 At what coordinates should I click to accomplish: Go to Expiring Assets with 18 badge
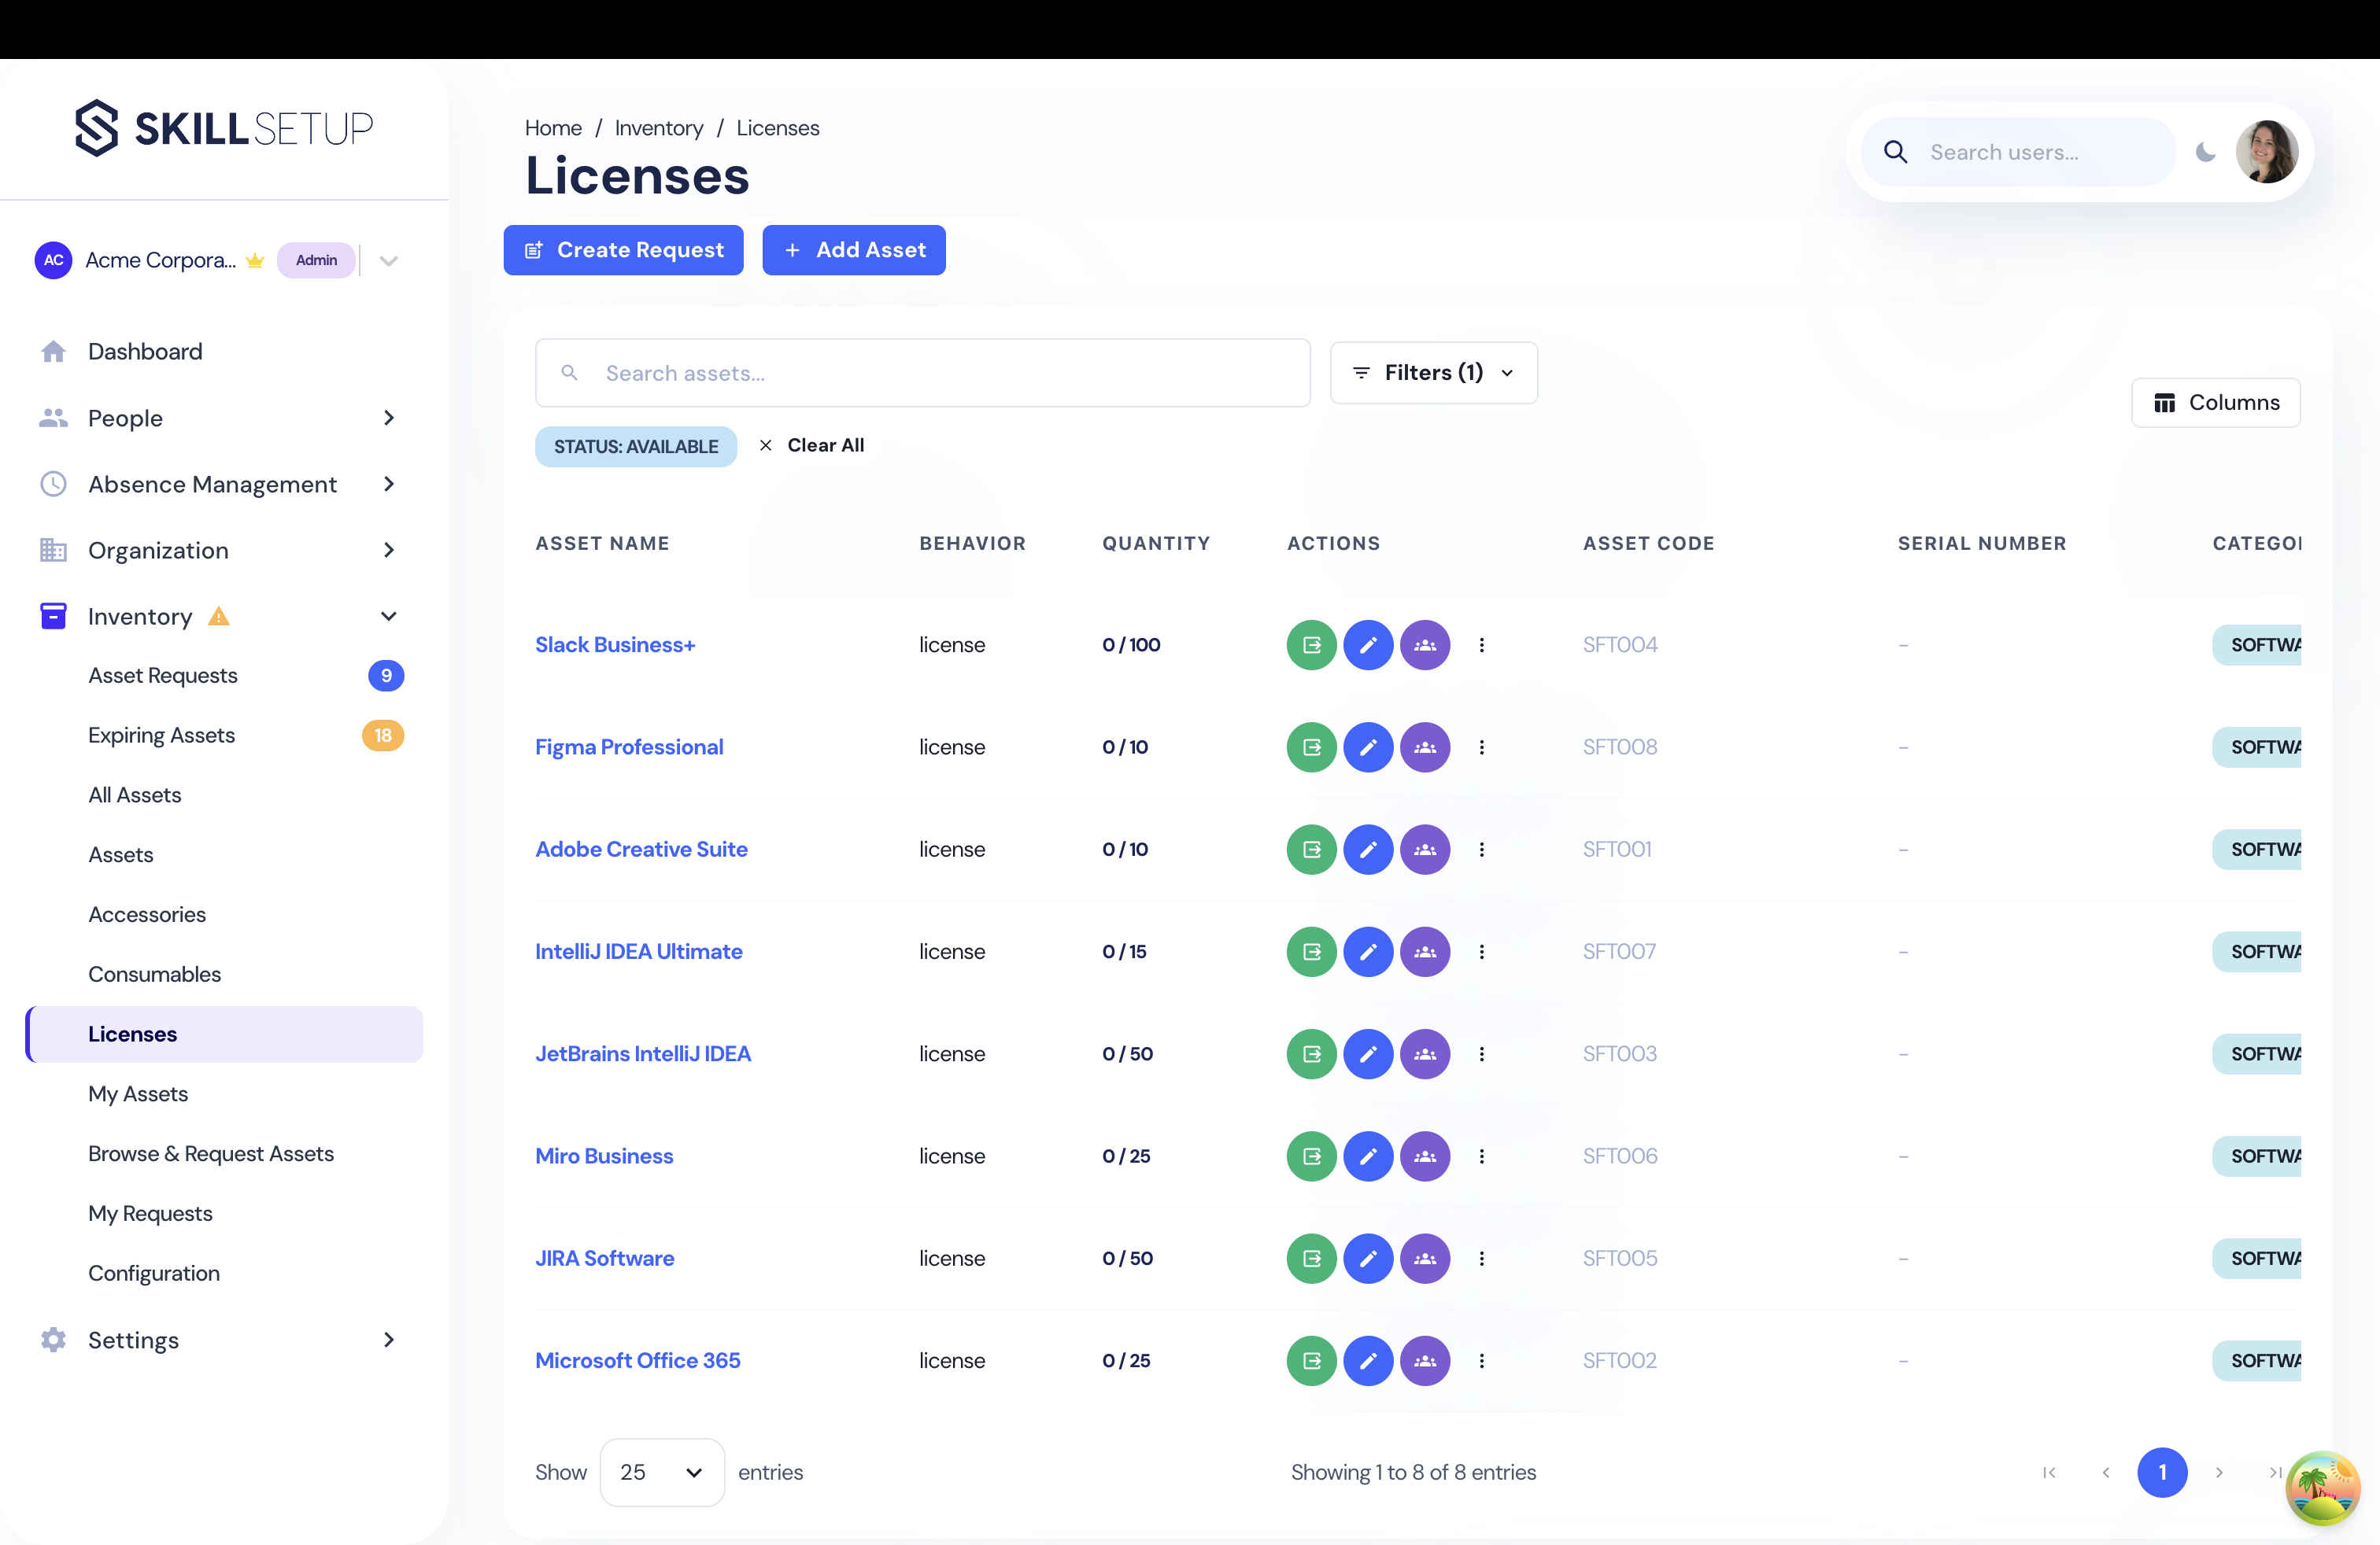click(x=162, y=735)
